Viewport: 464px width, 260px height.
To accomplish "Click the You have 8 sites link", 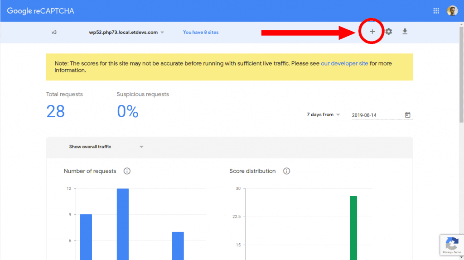I will 200,33.
